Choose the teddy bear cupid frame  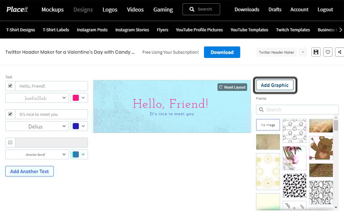[321, 148]
